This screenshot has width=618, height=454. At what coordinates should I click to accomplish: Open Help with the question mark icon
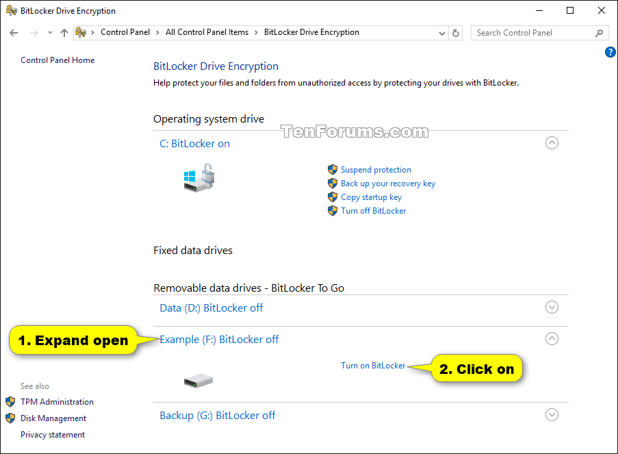click(610, 51)
